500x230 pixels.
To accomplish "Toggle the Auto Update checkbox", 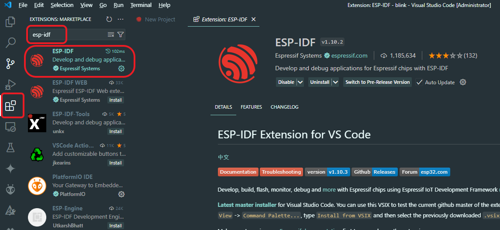I will click(419, 82).
